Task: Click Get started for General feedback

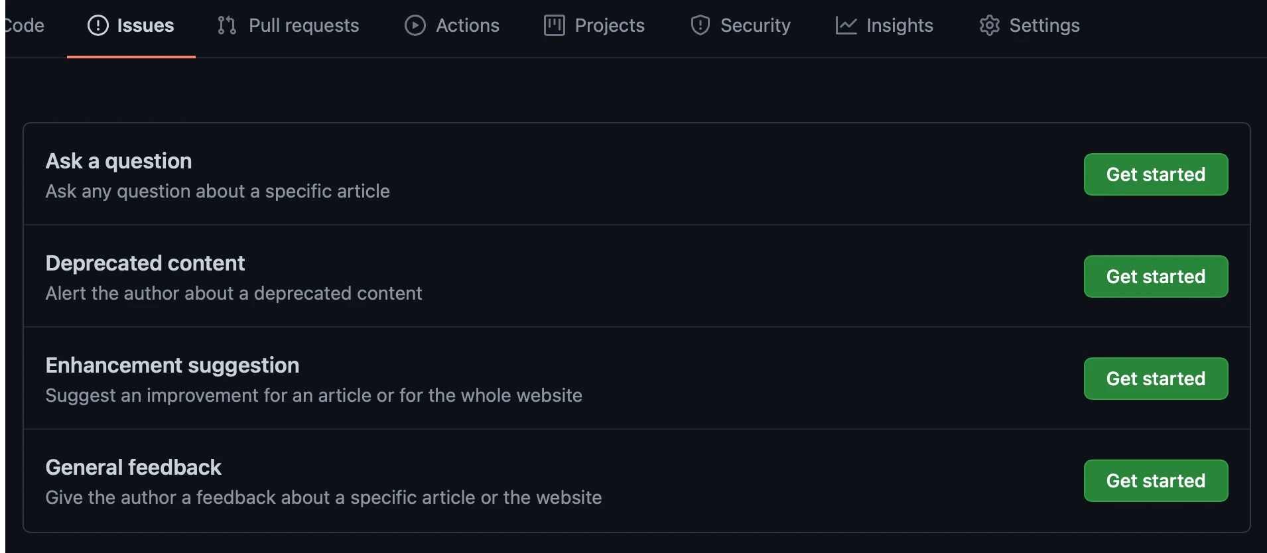Action: pyautogui.click(x=1156, y=481)
